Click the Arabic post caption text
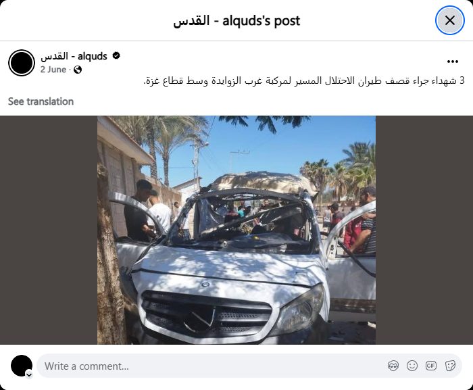Image resolution: width=473 pixels, height=390 pixels. coord(304,80)
